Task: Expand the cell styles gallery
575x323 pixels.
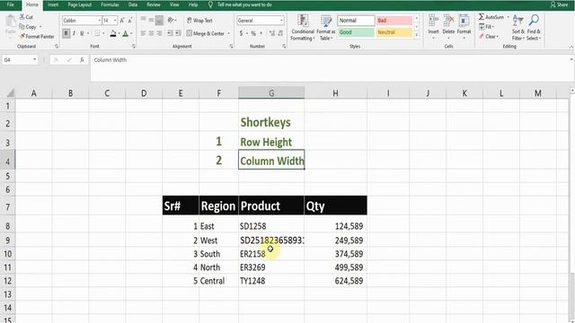Action: [x=416, y=35]
